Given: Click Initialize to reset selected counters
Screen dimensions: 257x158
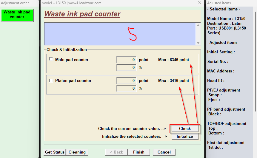Looking at the screenshot, I should click(x=185, y=136).
